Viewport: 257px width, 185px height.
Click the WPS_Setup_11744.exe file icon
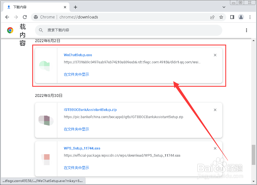tap(45, 159)
